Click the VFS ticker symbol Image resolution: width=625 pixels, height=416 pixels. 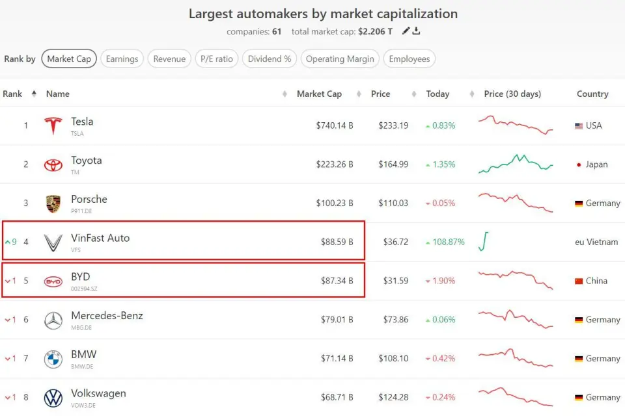[x=76, y=250]
